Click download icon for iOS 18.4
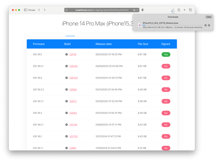This screenshot has width=219, height=162. click(66, 78)
